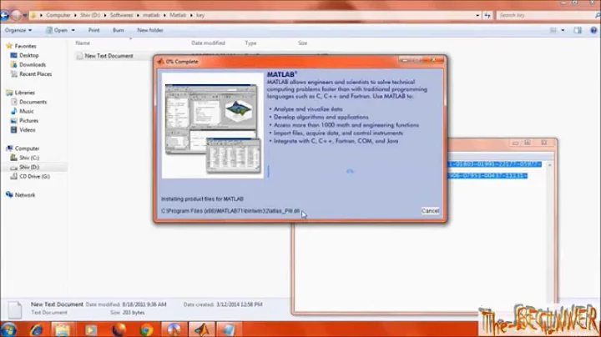Launch Internet Explorer from the taskbar
601x337 pixels.
click(37, 329)
